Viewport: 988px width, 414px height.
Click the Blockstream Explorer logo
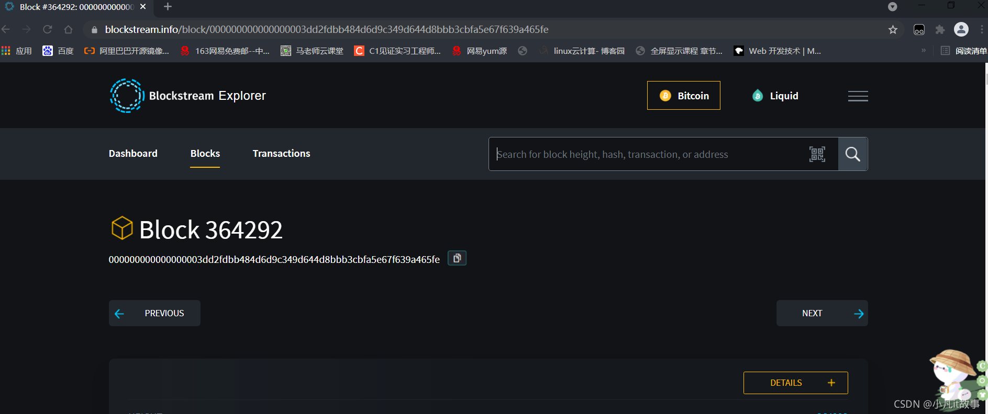pyautogui.click(x=187, y=96)
